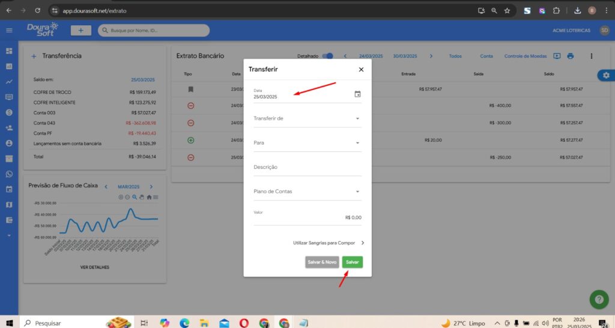Screen dimensions: 615x328
Task: Toggle the Detalhado switch
Action: [x=327, y=56]
